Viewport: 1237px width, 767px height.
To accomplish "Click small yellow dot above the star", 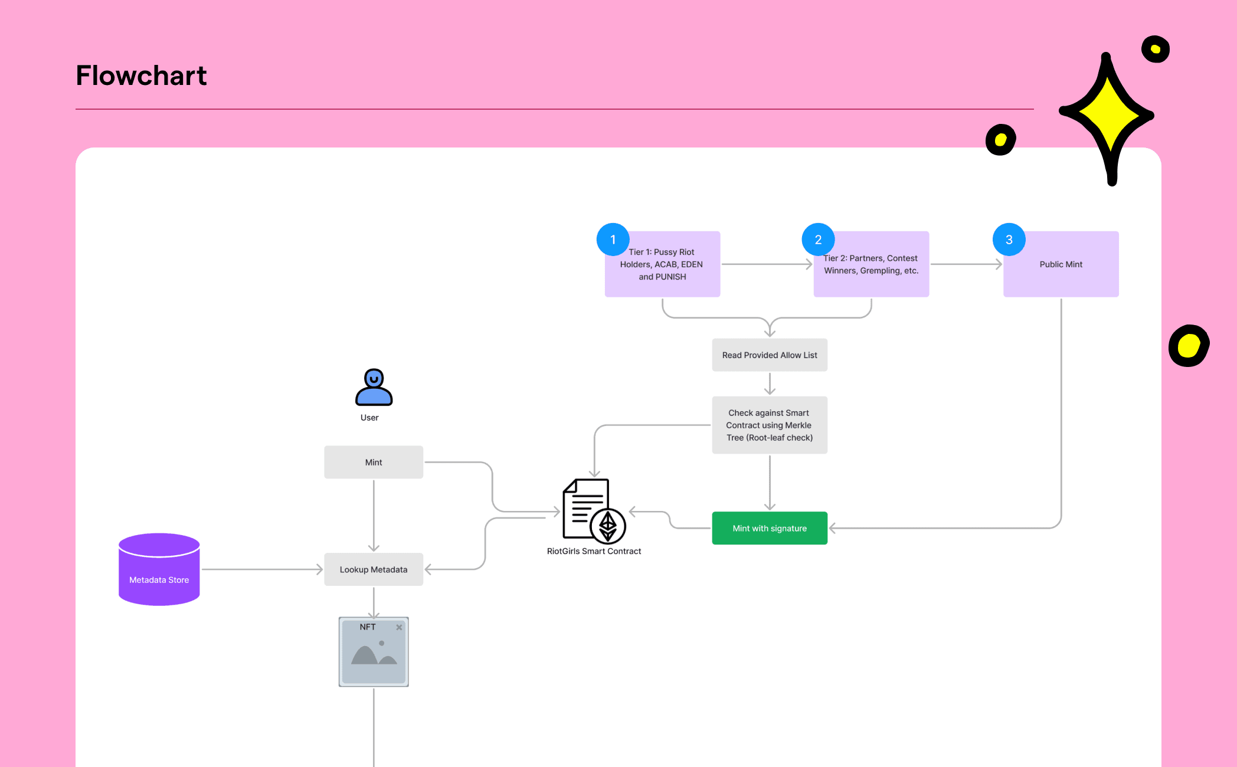I will pyautogui.click(x=1155, y=49).
